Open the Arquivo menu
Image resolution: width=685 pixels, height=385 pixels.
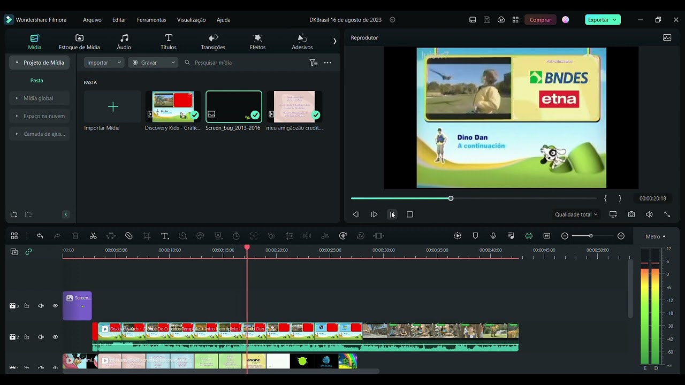92,20
